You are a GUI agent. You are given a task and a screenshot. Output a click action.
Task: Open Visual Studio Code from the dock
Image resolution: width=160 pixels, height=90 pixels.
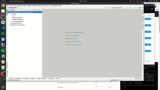coord(3,28)
